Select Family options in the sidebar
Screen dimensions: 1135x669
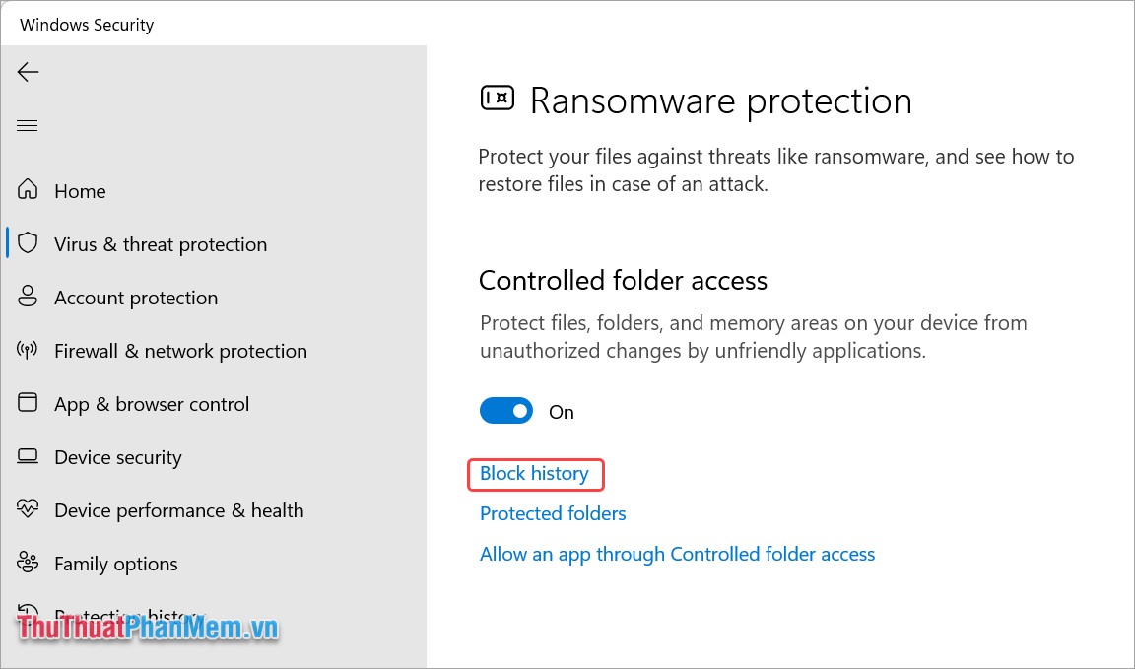(115, 563)
